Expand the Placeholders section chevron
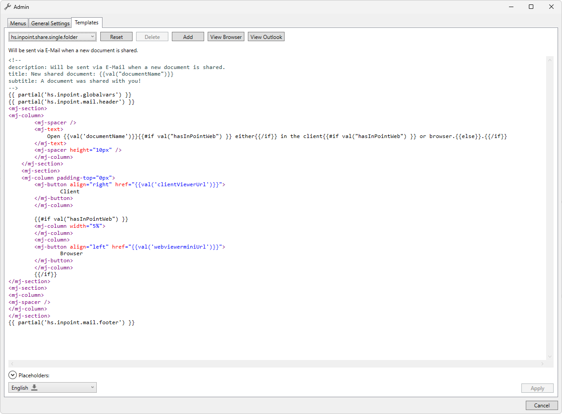Screen dimensions: 562x414 12,375
